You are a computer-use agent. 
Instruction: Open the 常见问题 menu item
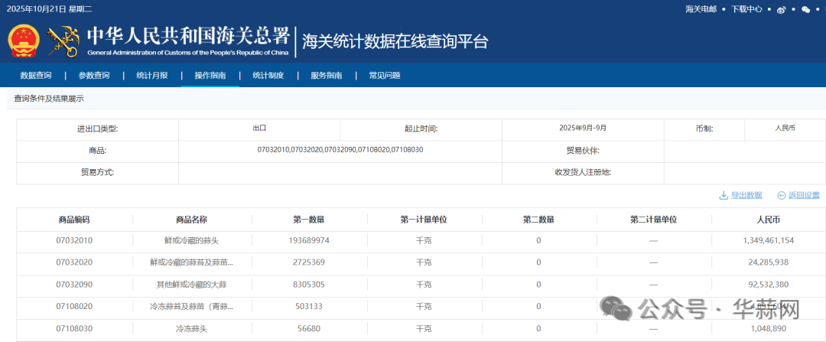385,76
